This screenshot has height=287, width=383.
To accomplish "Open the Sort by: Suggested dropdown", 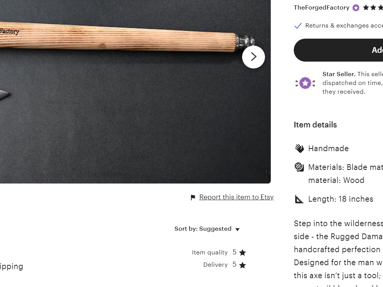I will [x=207, y=229].
